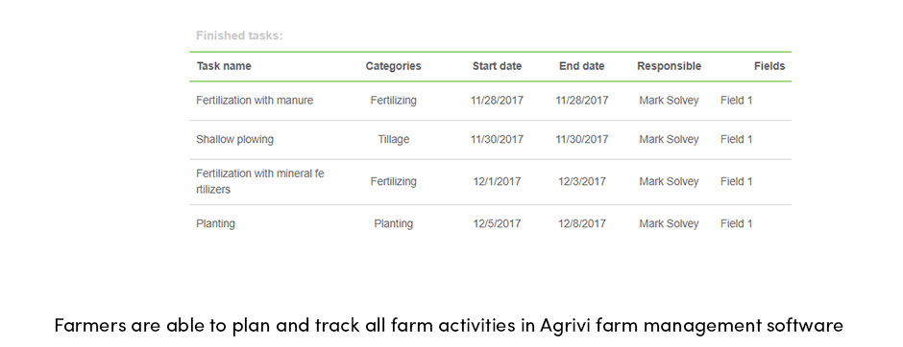Viewport: 903px width, 347px height.
Task: Click Field 1 in the Planting row
Action: click(736, 224)
